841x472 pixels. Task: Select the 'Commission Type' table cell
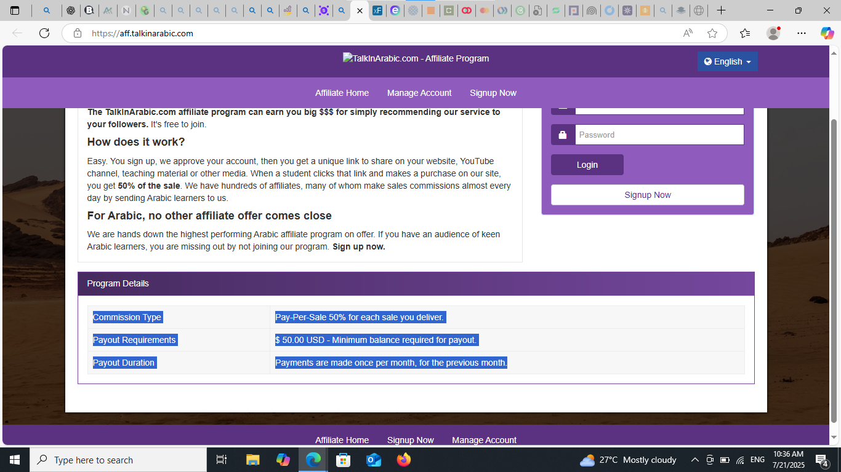click(x=179, y=317)
